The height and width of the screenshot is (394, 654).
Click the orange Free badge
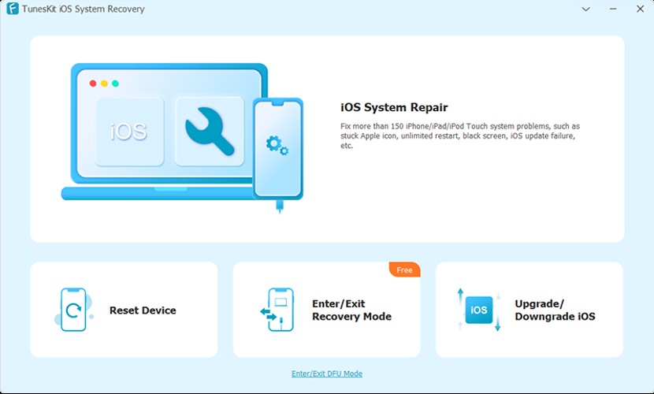tap(404, 270)
